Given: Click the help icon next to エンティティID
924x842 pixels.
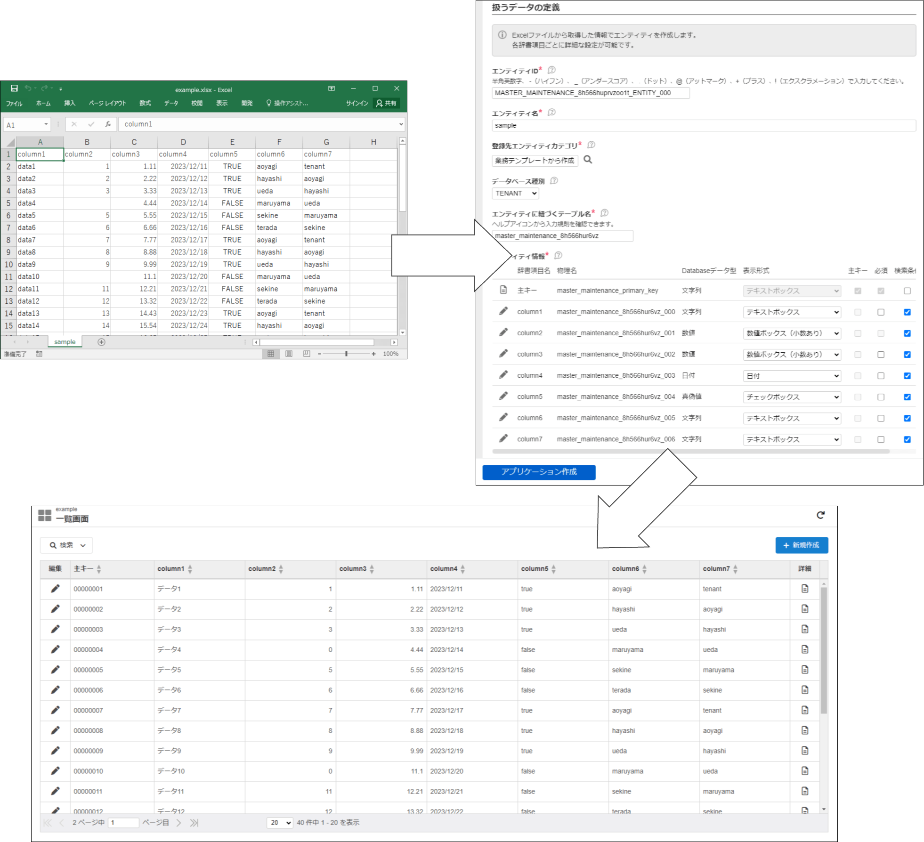Looking at the screenshot, I should (551, 70).
